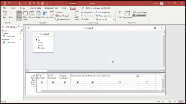Select the JobID field in TimeClockT list
The height and width of the screenshot is (104, 186).
coord(40,43)
